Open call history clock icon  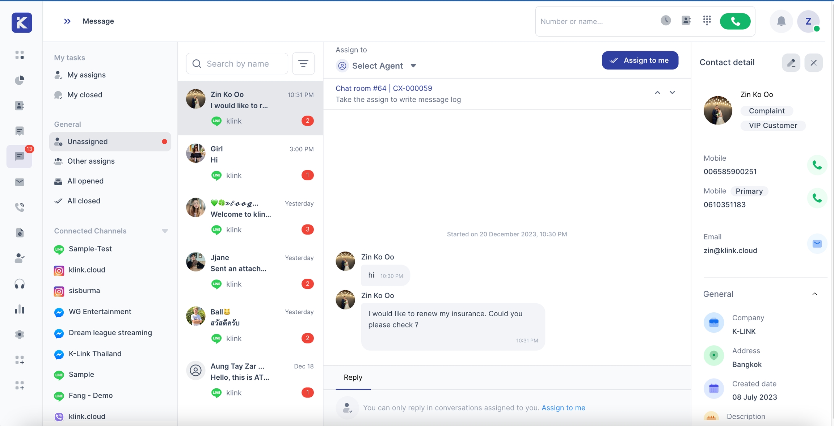click(x=665, y=21)
